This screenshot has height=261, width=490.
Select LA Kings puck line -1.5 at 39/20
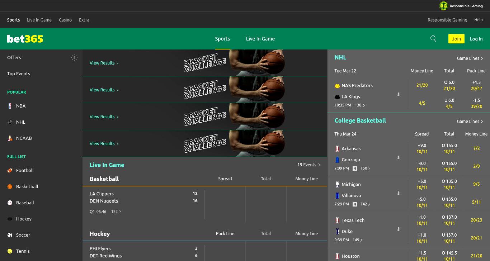pos(476,103)
